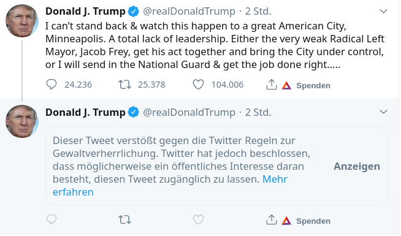Open the second tweet's chevron options menu
Image resolution: width=401 pixels, height=236 pixels.
(x=383, y=112)
